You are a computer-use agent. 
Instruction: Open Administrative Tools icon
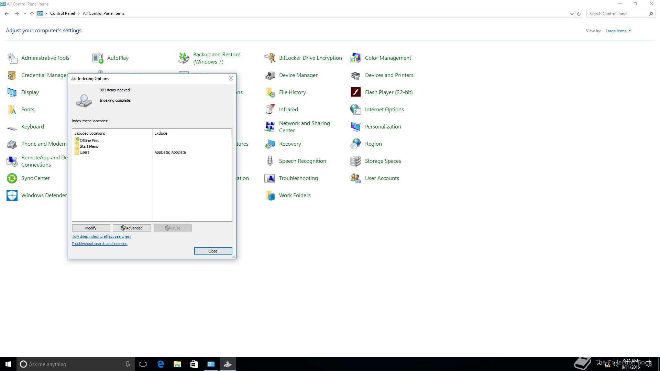point(12,58)
